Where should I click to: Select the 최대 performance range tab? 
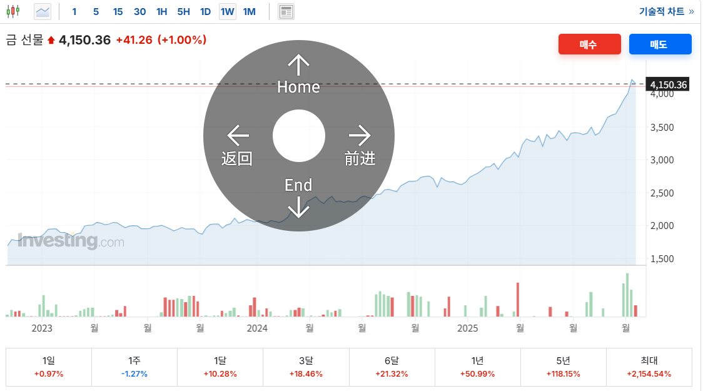pos(649,367)
